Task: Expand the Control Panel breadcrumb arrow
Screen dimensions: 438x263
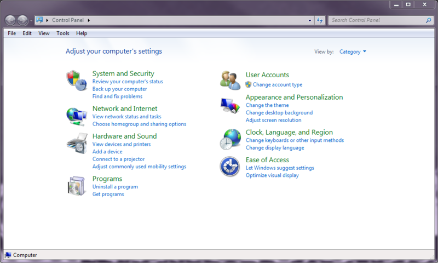Action: tap(89, 20)
